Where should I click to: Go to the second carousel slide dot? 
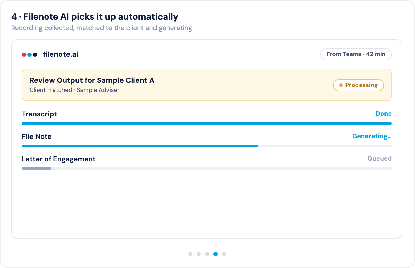pos(199,254)
